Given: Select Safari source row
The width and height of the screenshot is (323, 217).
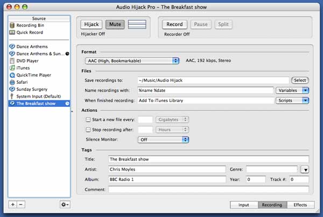Looking at the screenshot, I should pos(39,82).
